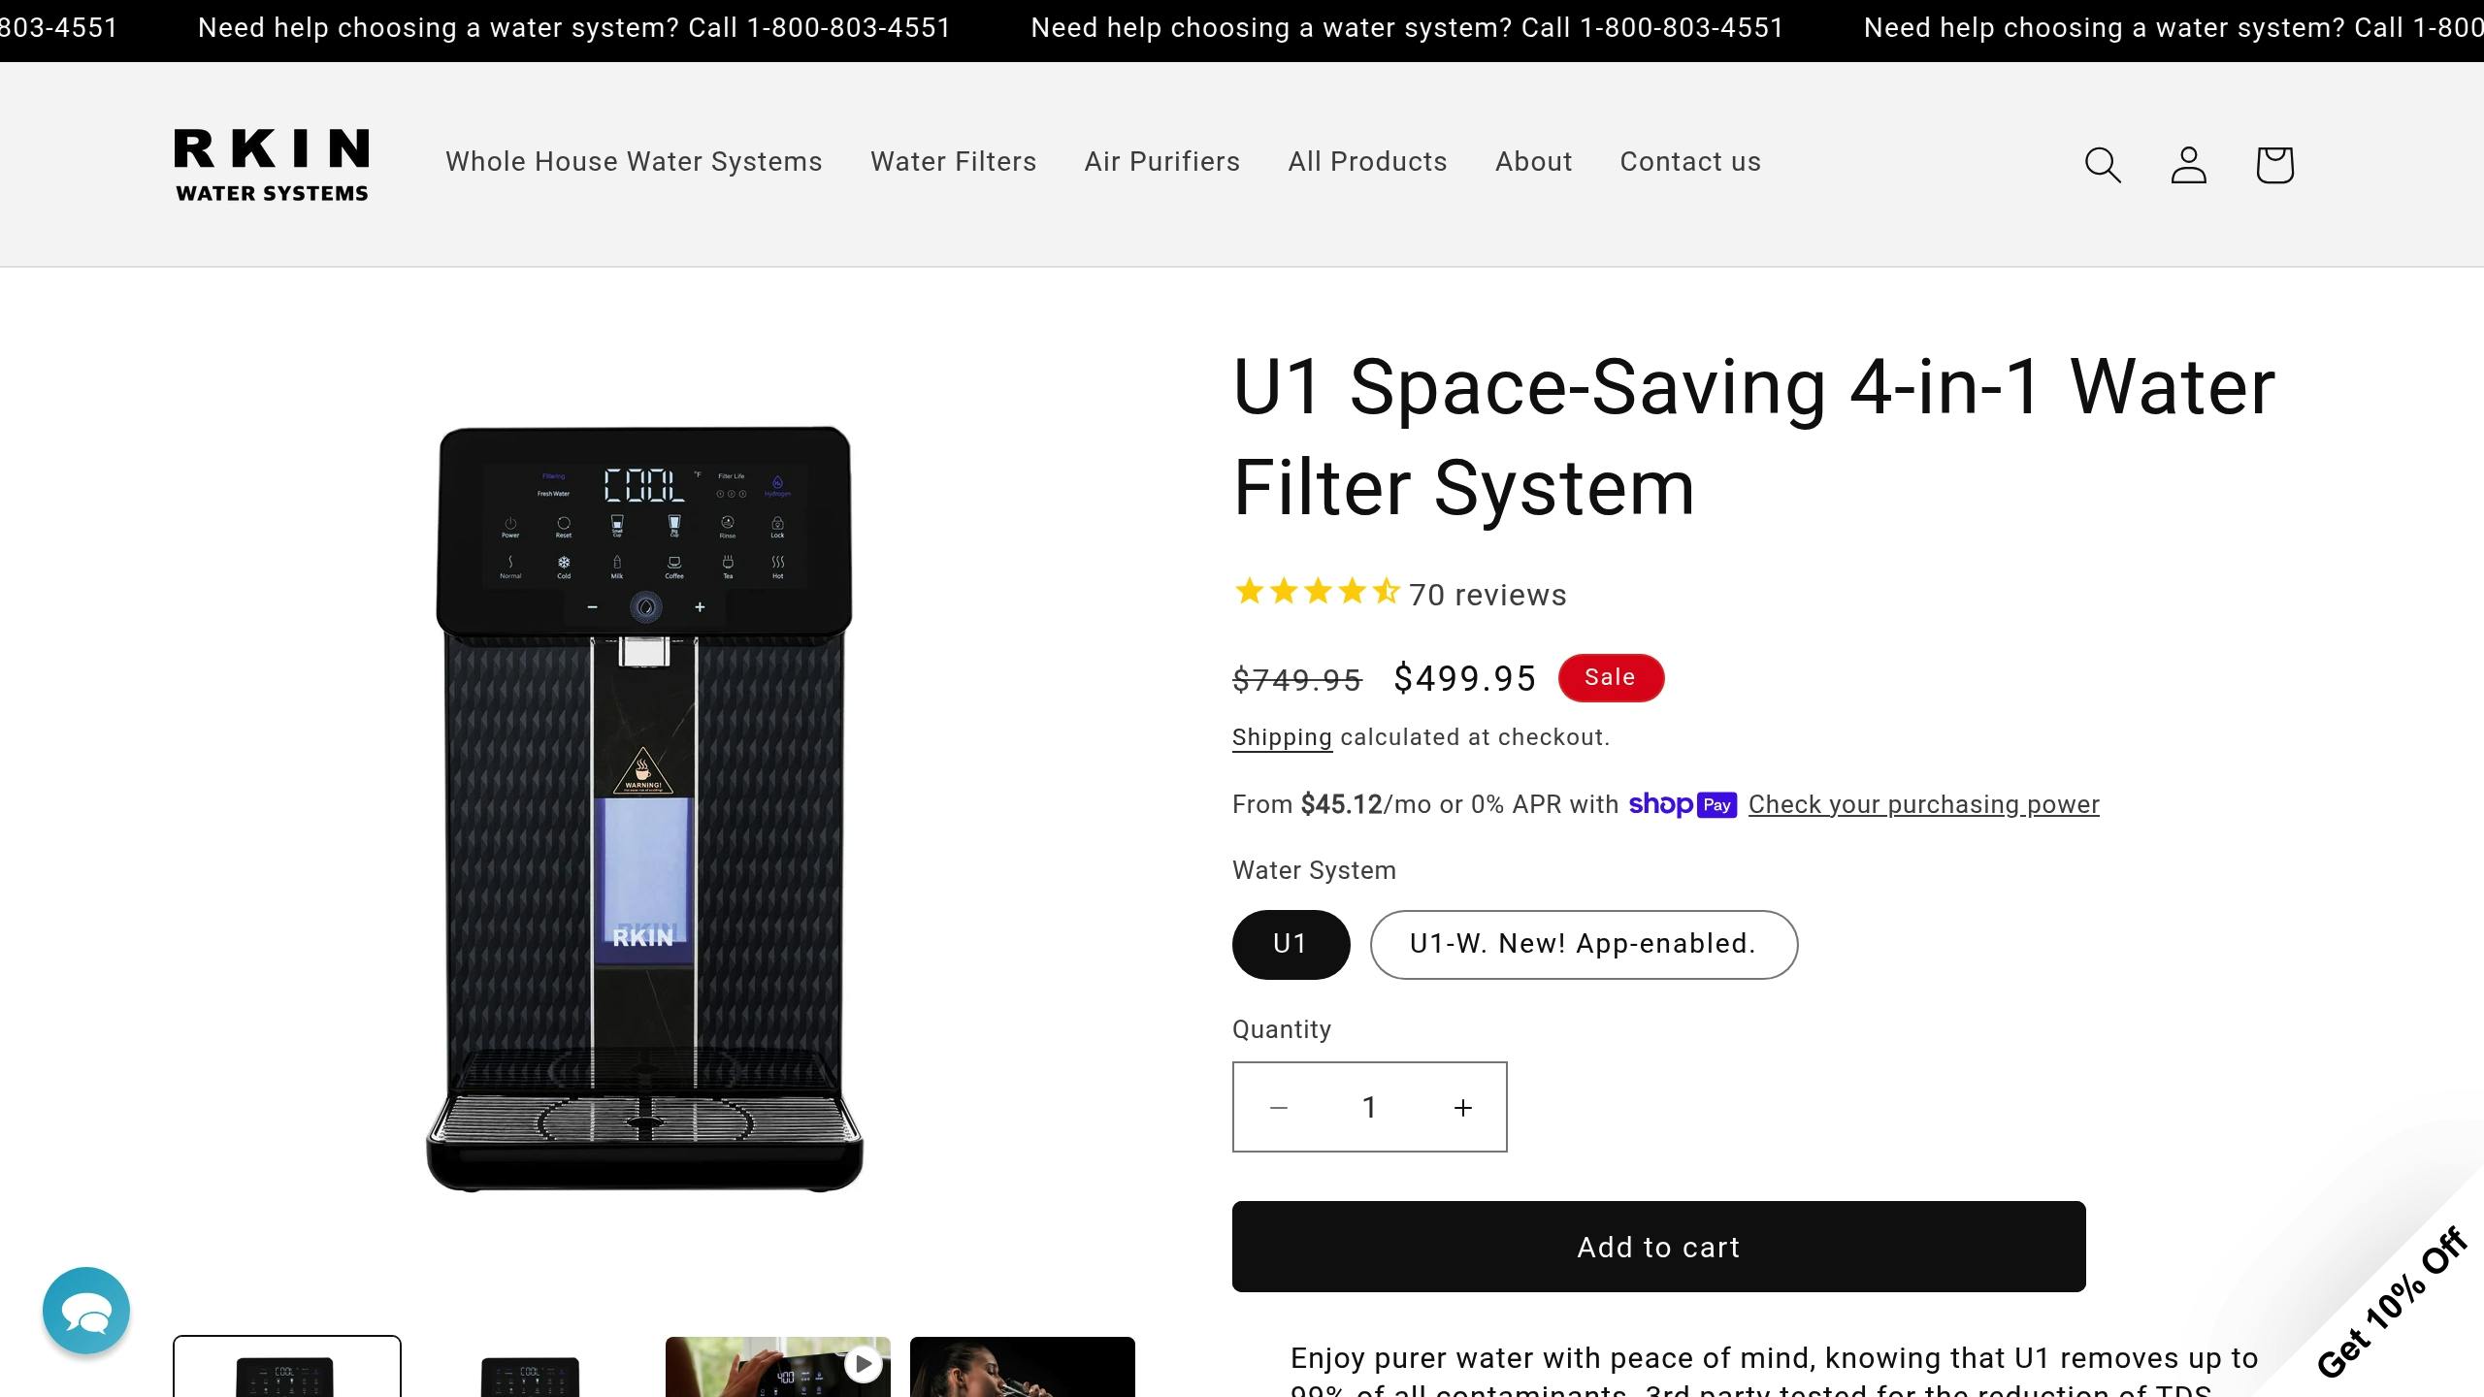Choose U1-W New App-enabled variant
Image resolution: width=2484 pixels, height=1397 pixels.
tap(1584, 944)
